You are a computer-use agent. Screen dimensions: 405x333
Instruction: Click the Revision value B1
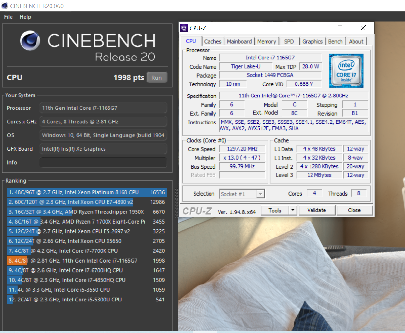click(x=355, y=113)
